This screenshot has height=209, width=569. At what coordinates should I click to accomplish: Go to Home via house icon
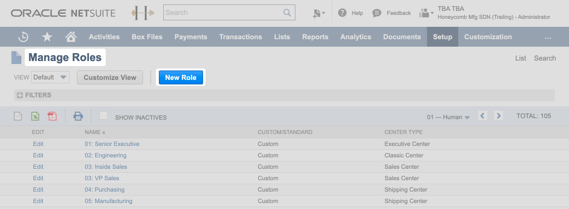point(71,37)
